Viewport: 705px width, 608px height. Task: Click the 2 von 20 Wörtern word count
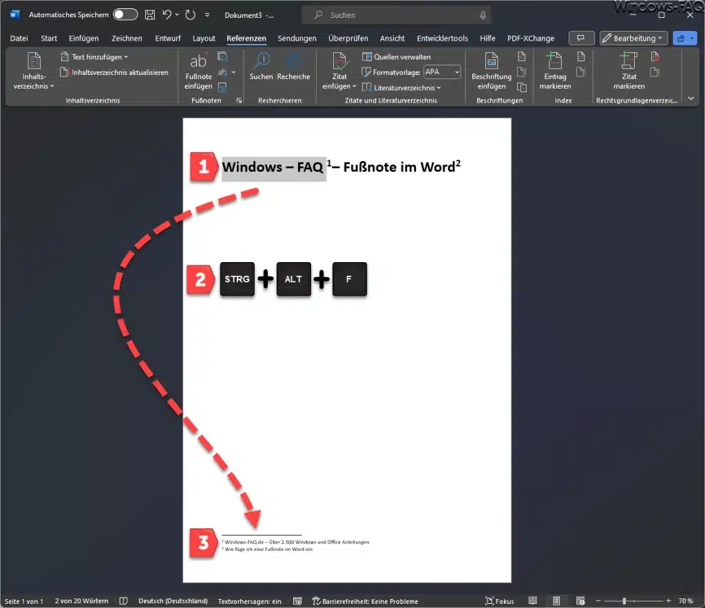81,601
